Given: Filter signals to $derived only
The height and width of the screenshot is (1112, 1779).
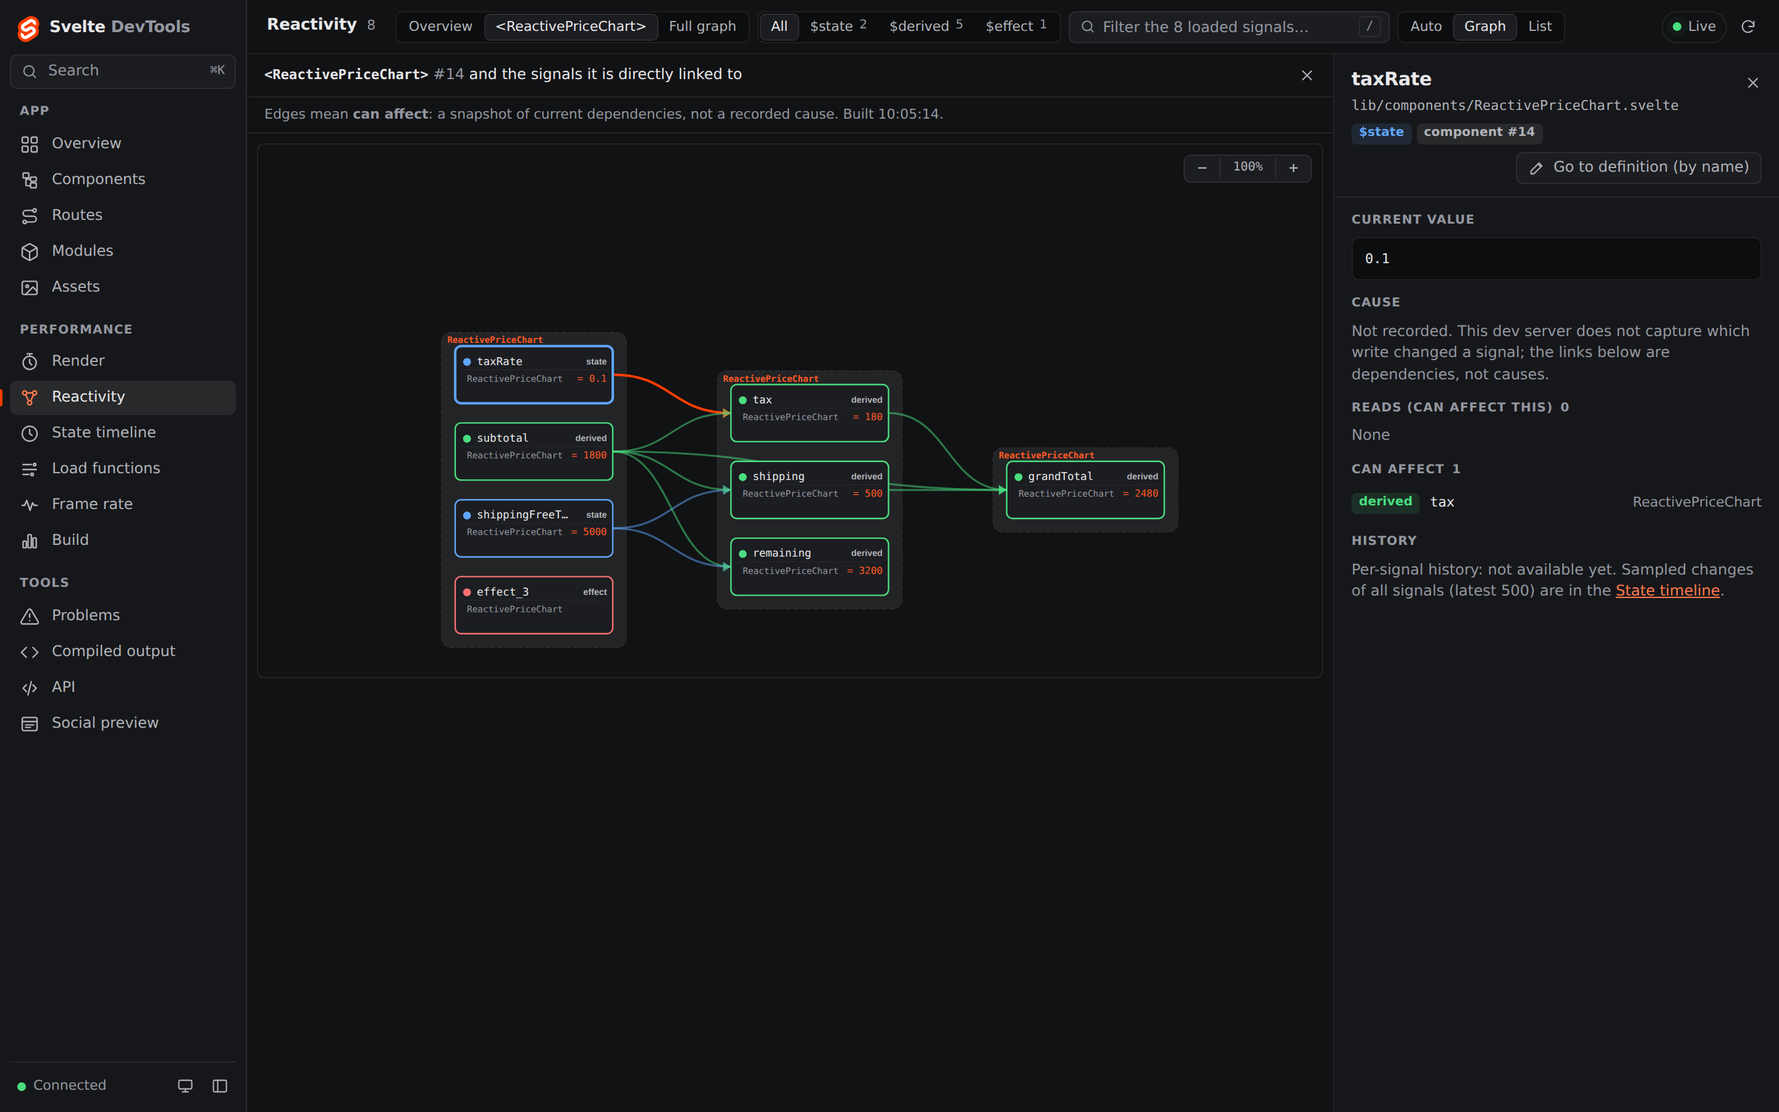Looking at the screenshot, I should pos(925,27).
